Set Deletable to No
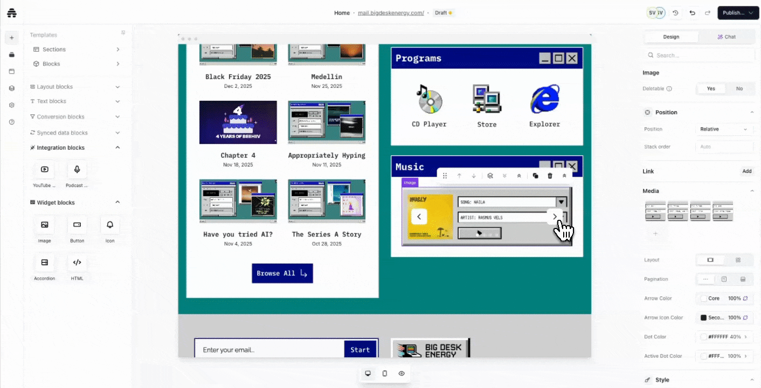 pyautogui.click(x=739, y=88)
